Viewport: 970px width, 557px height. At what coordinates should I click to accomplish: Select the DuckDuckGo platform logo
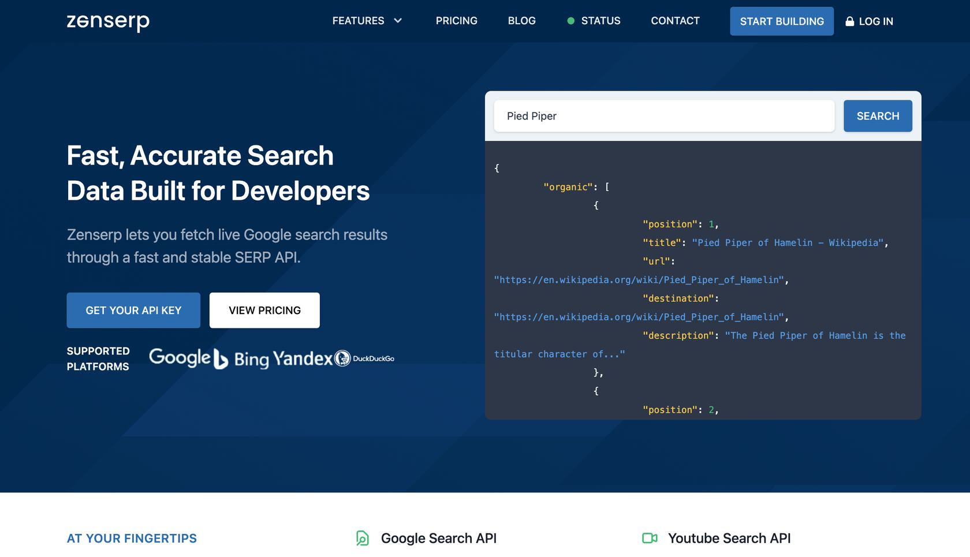coord(364,358)
